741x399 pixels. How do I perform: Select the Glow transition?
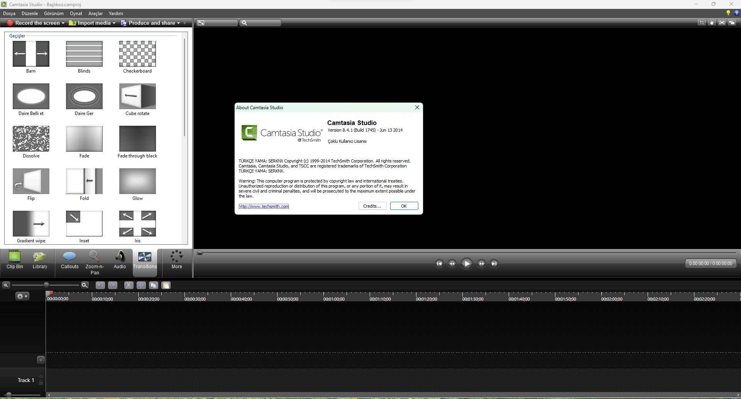coord(137,184)
